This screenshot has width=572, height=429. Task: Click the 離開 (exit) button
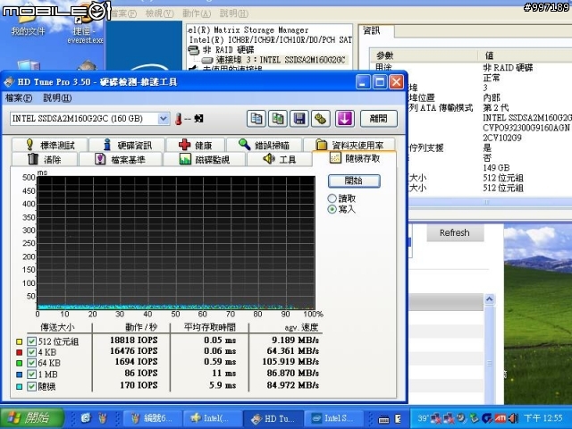point(379,119)
